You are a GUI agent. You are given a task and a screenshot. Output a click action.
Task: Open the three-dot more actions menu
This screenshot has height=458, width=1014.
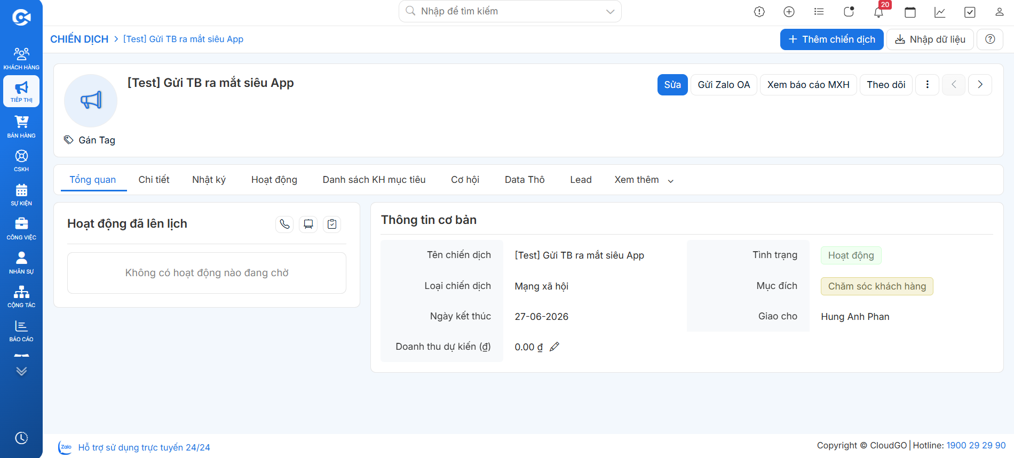pyautogui.click(x=928, y=85)
